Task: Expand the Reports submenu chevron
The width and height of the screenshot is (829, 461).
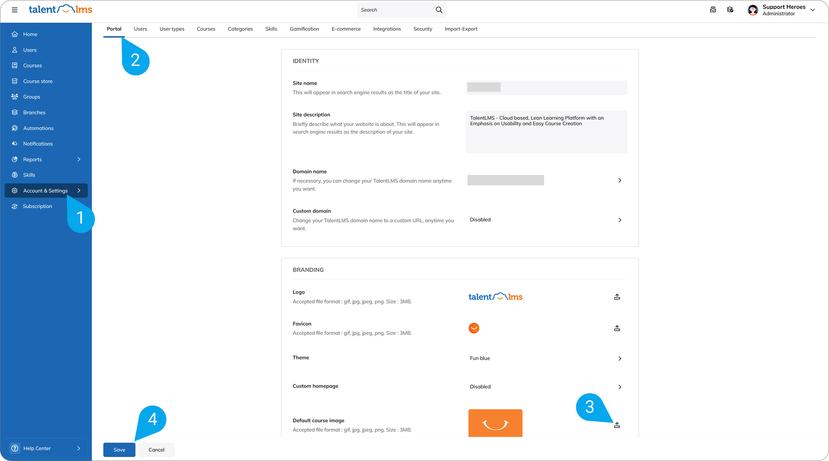Action: click(79, 159)
